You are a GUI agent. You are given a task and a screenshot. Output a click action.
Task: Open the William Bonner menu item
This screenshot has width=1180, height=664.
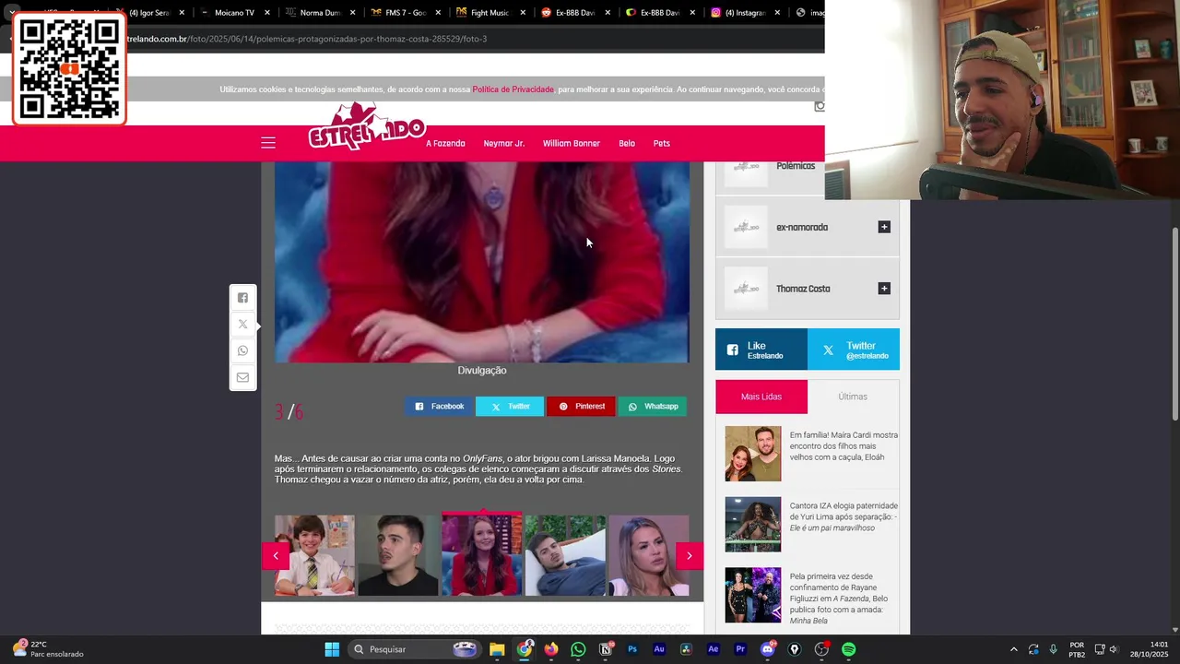(x=572, y=144)
